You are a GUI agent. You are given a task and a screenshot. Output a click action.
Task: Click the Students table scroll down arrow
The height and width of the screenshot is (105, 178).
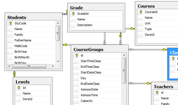tap(58, 62)
